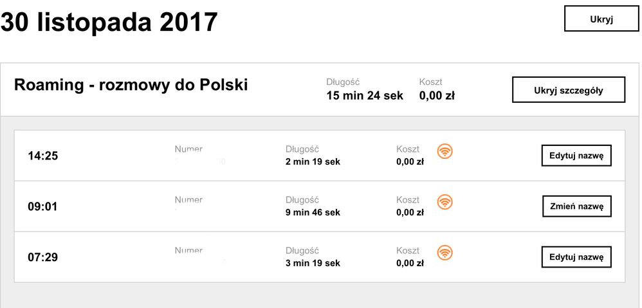Click the 3 min 19 sek duration
This screenshot has height=308, width=642.
click(313, 263)
